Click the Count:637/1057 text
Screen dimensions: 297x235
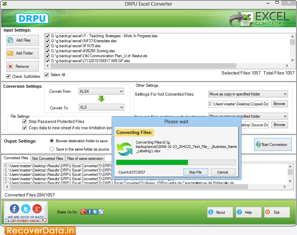(132, 172)
